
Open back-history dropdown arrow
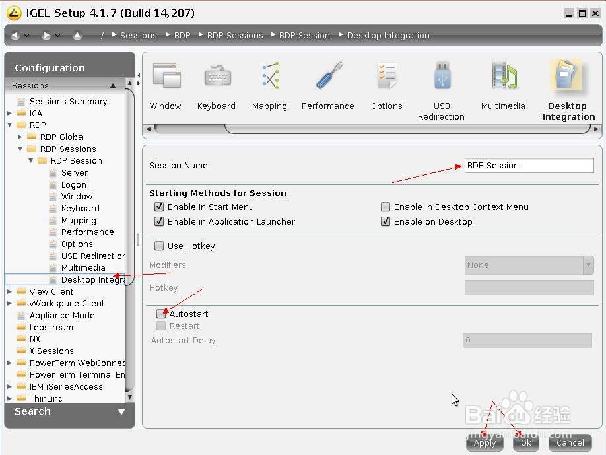pyautogui.click(x=26, y=36)
